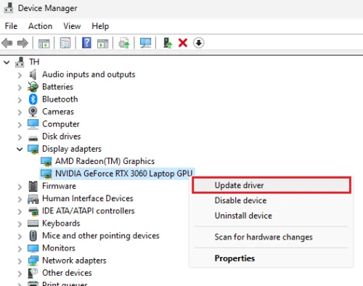Image resolution: width=363 pixels, height=286 pixels.
Task: Click the red X Uninstall device icon
Action: pyautogui.click(x=183, y=43)
